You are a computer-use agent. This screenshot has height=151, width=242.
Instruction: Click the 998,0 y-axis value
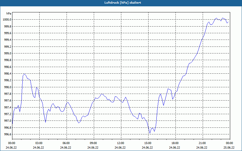[x=8, y=87]
